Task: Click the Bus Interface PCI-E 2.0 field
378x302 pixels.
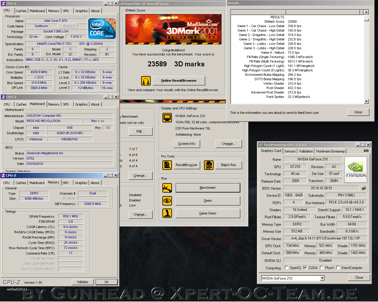Action: pos(346,202)
